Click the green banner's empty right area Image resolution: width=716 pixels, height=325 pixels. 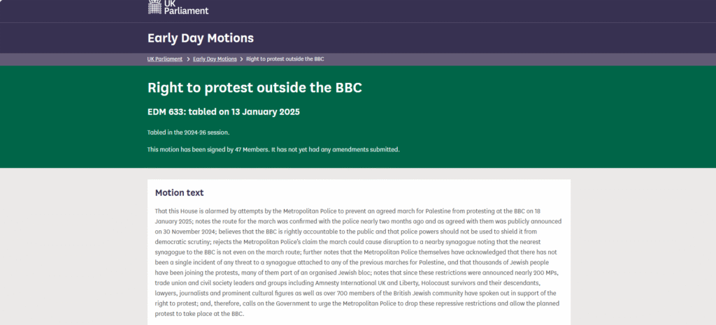[594, 119]
